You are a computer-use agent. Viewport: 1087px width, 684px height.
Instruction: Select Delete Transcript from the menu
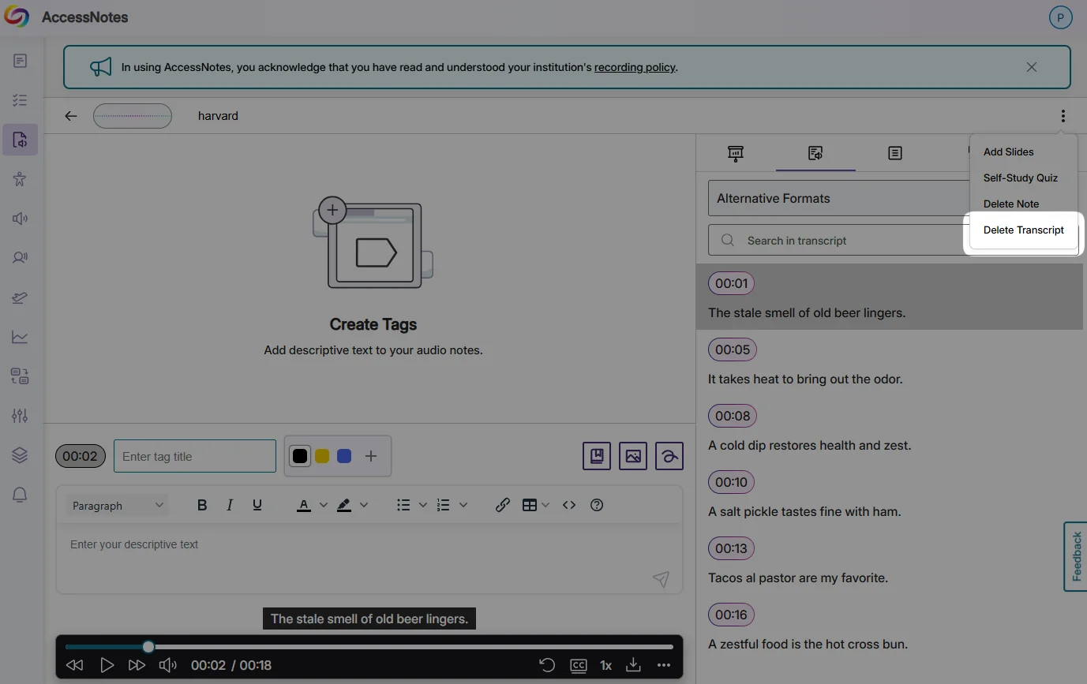coord(1023,230)
